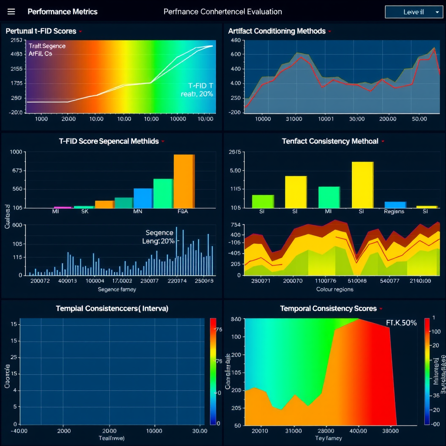Open the Artifact Conditioning Methods panel dropdown
Viewport: 446px width, 446px height.
[x=330, y=31]
